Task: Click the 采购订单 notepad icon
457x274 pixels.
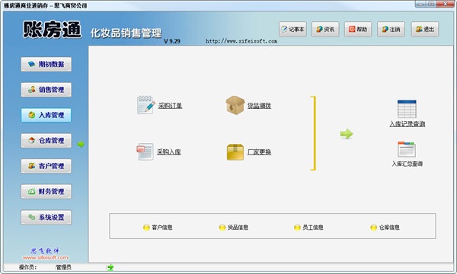Action: point(145,104)
